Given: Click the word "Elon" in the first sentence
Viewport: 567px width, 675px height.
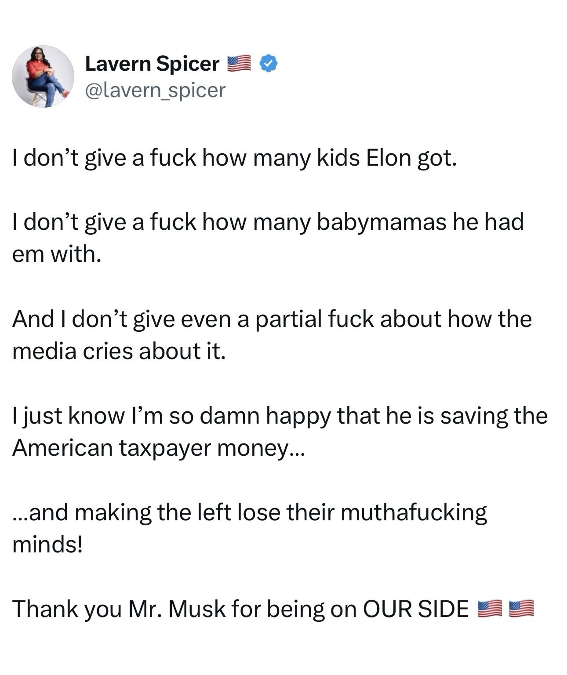Looking at the screenshot, I should [388, 158].
